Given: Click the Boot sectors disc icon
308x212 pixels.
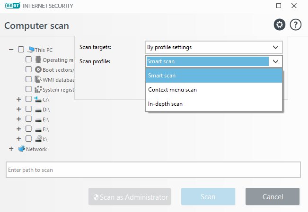Looking at the screenshot, I should 38,69.
